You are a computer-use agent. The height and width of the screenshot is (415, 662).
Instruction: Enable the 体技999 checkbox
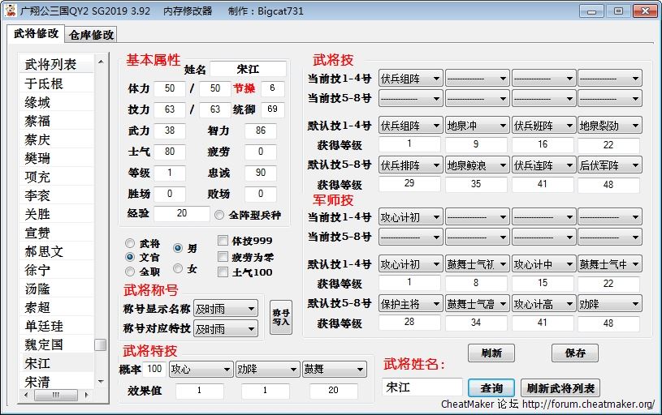[223, 241]
